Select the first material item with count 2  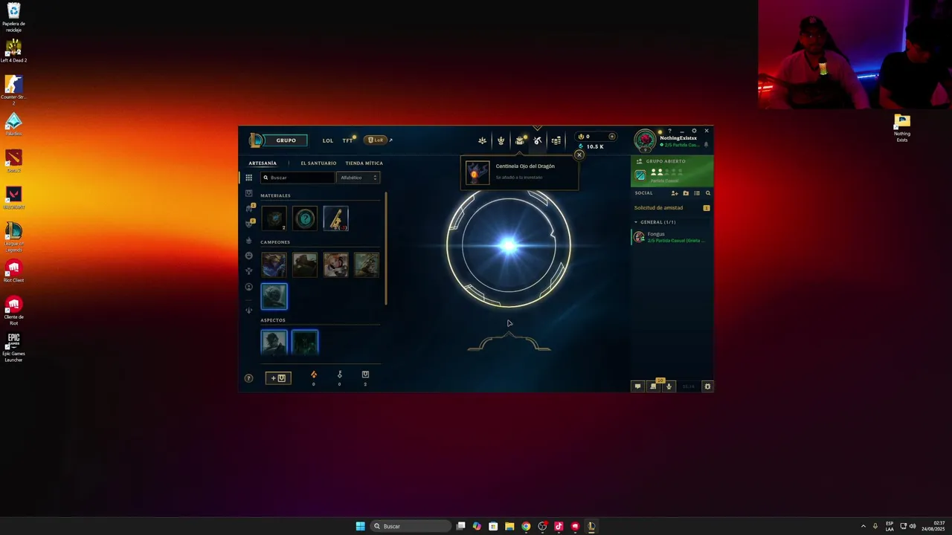pos(274,218)
